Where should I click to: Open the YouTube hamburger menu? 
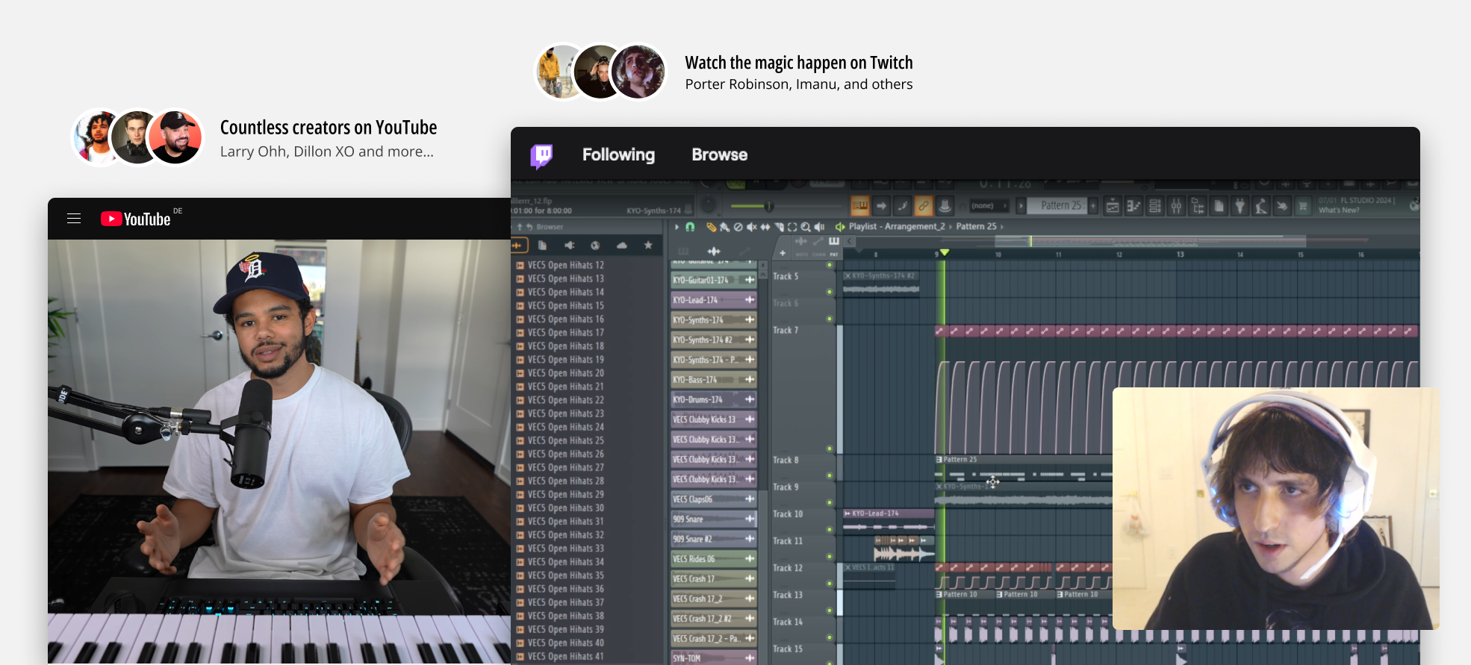(x=74, y=219)
